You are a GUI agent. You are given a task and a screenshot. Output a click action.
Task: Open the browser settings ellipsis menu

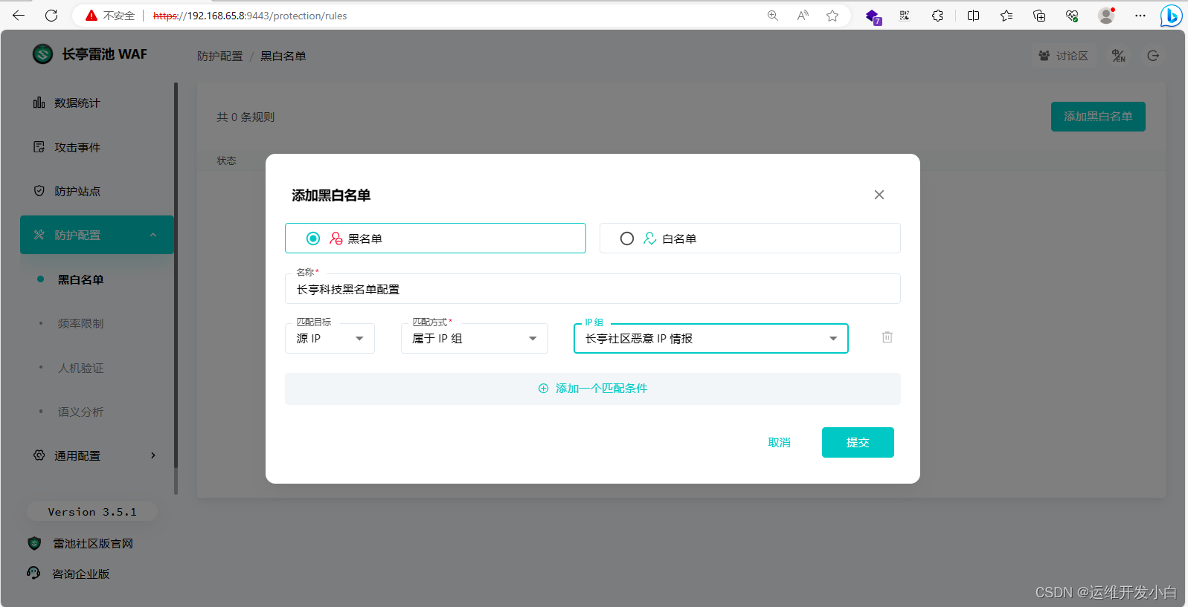(1140, 16)
